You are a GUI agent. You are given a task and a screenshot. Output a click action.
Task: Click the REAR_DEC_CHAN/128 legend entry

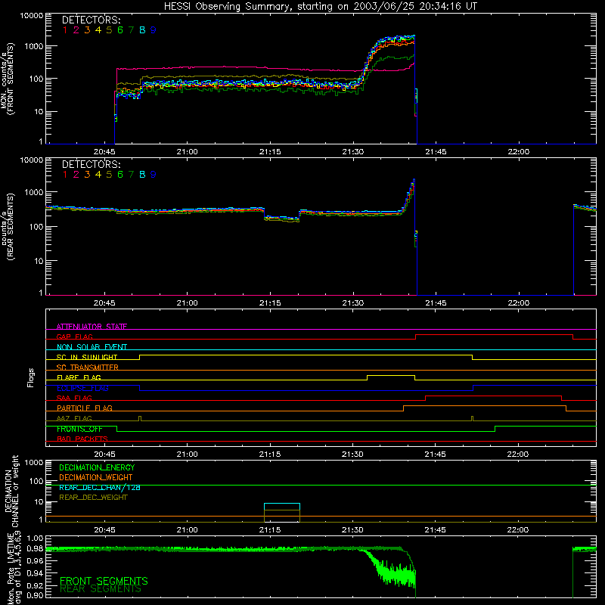pos(100,488)
